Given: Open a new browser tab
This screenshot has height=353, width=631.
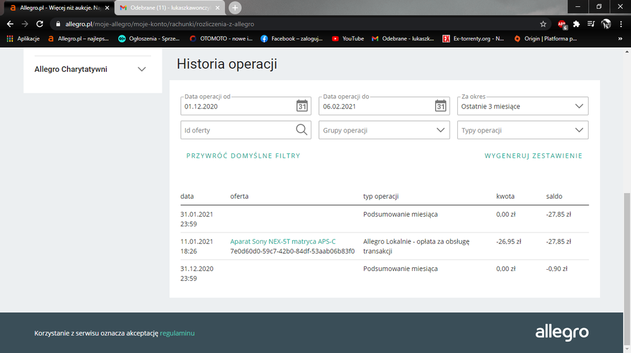Looking at the screenshot, I should [235, 8].
